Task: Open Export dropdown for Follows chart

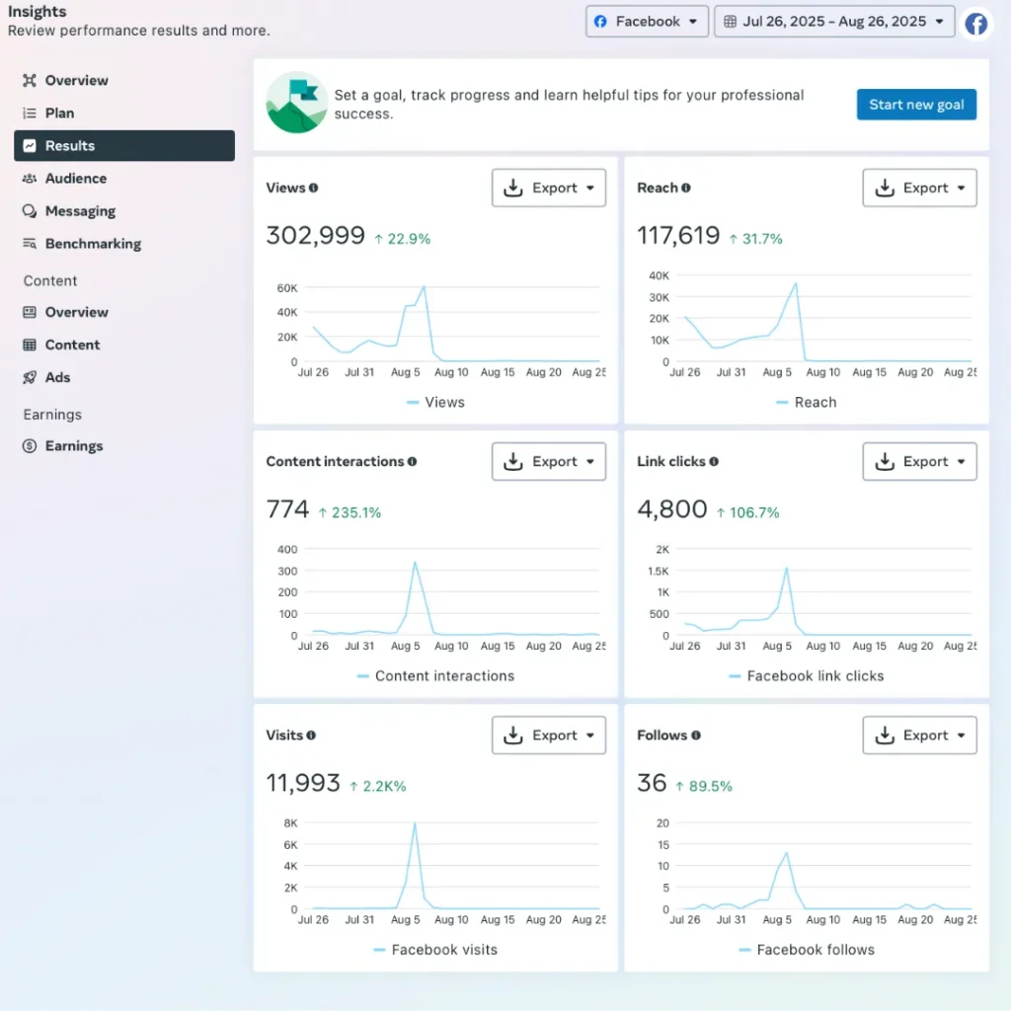Action: tap(919, 735)
